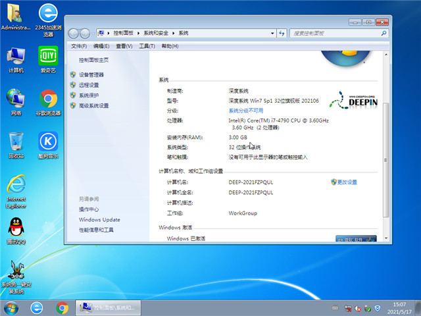Viewport: 421px width, 316px height.
Task: Click the vertical scrollbar thumb
Action: tap(386, 160)
